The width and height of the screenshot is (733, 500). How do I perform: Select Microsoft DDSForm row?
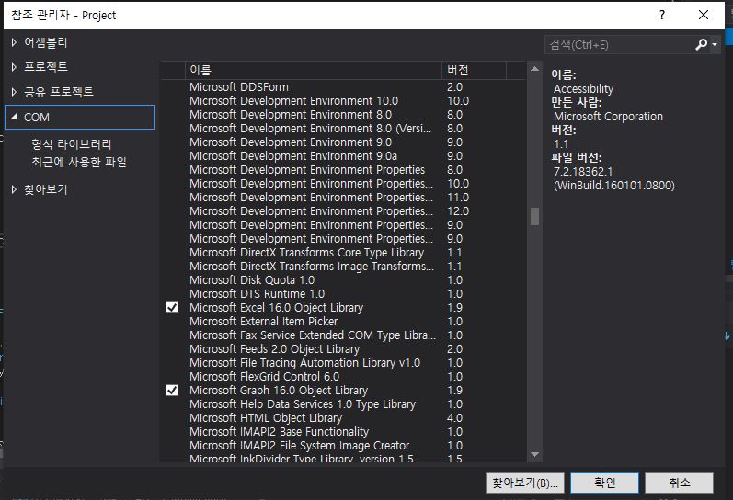pos(344,87)
